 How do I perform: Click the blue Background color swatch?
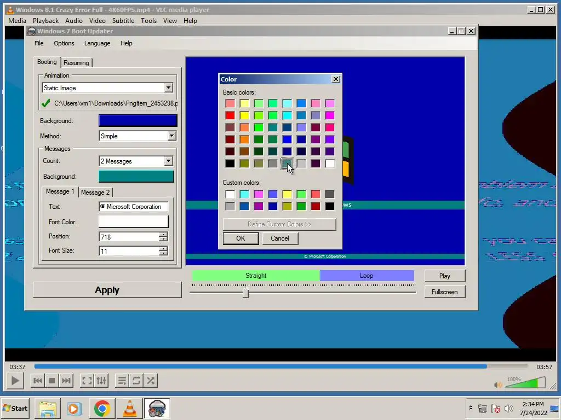(138, 121)
